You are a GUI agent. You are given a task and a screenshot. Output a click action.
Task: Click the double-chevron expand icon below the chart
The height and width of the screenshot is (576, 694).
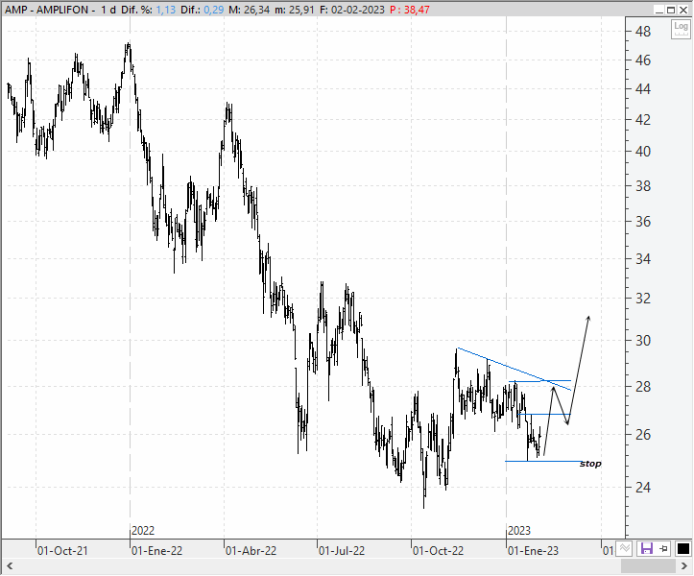tap(625, 548)
